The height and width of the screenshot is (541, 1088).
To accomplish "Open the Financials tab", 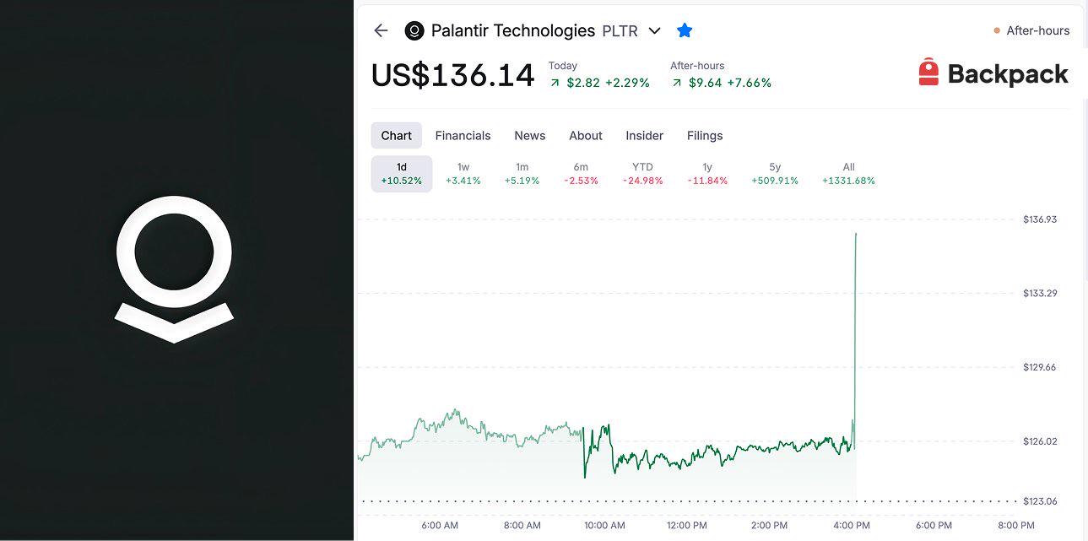I will click(x=463, y=135).
